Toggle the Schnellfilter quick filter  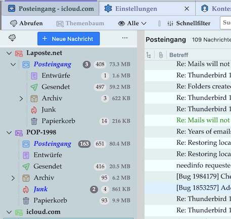click(x=189, y=23)
